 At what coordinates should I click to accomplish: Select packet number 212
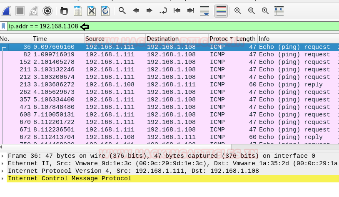pos(169,77)
